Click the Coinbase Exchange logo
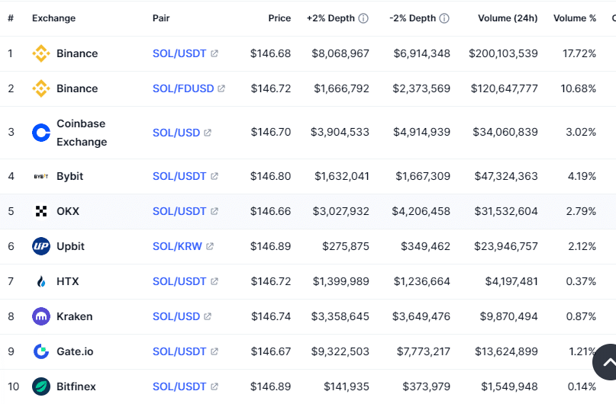 tap(41, 133)
